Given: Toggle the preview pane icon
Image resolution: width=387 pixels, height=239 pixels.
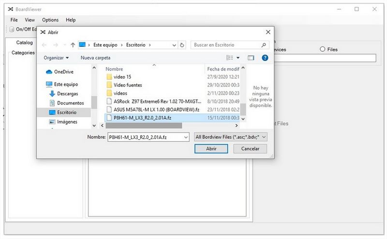Looking at the screenshot, I should coord(251,58).
